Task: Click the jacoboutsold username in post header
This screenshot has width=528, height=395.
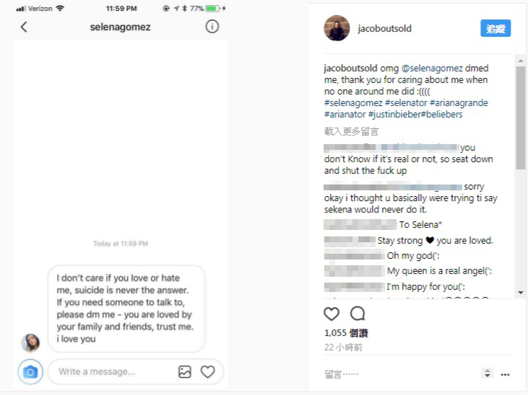Action: pos(384,29)
